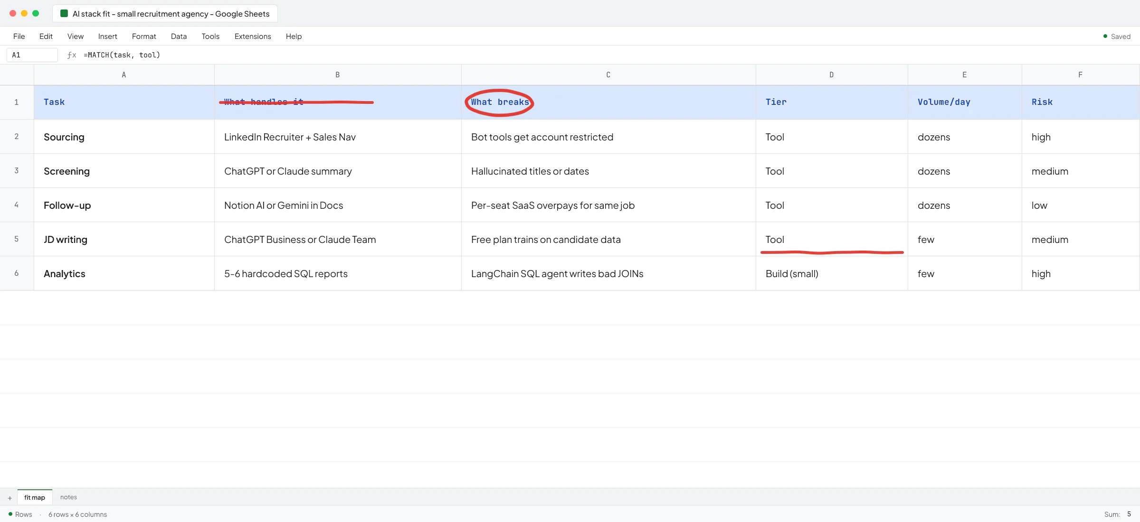Select the 'Sourcing' cell
Screen dimensions: 1140x522
coord(124,137)
